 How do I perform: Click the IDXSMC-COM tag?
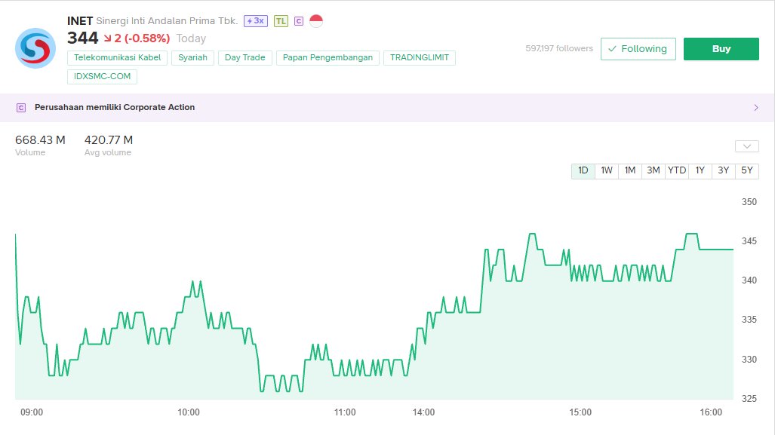(103, 77)
